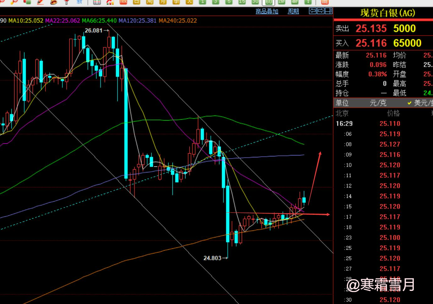Viewport: 433px width, 304px height.
Task: Go to previous symbol with left arrow
Action: click(x=312, y=11)
